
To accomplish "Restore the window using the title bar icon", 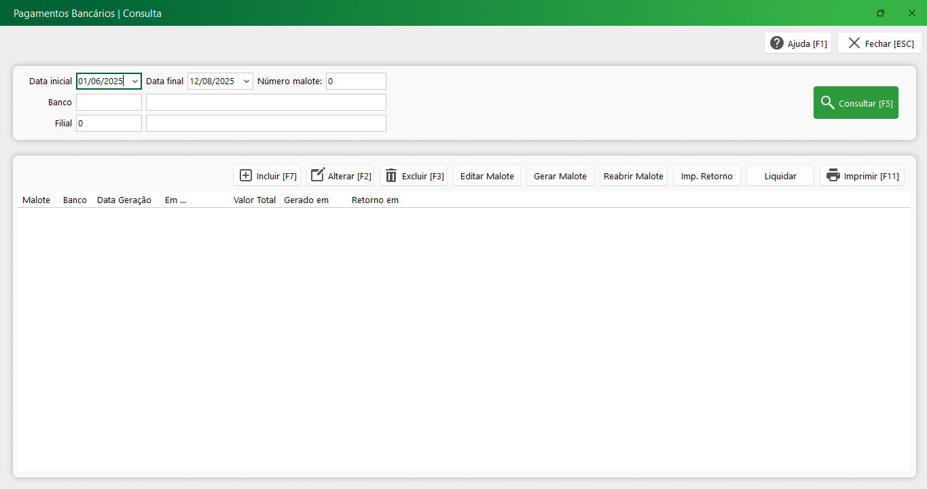I will (x=881, y=13).
